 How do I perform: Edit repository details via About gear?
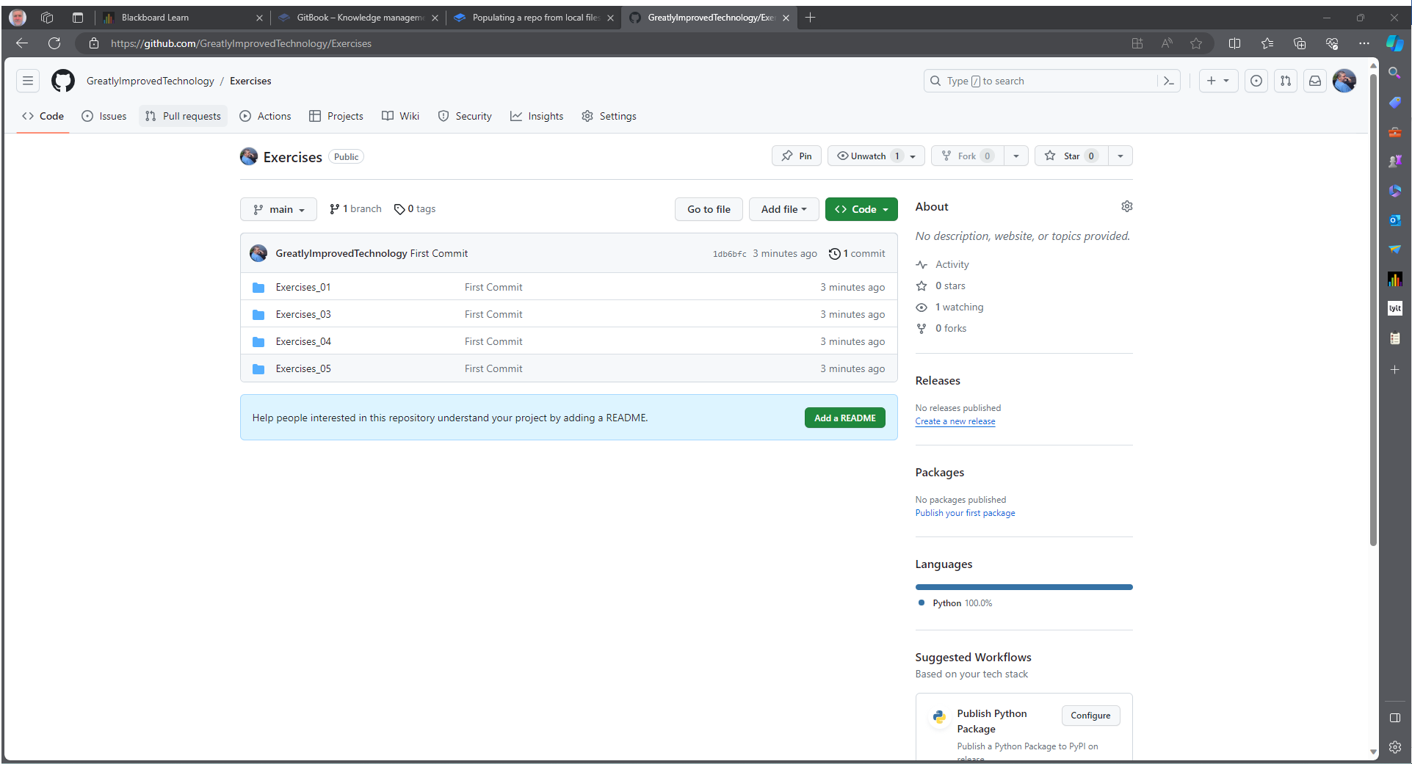1127,207
